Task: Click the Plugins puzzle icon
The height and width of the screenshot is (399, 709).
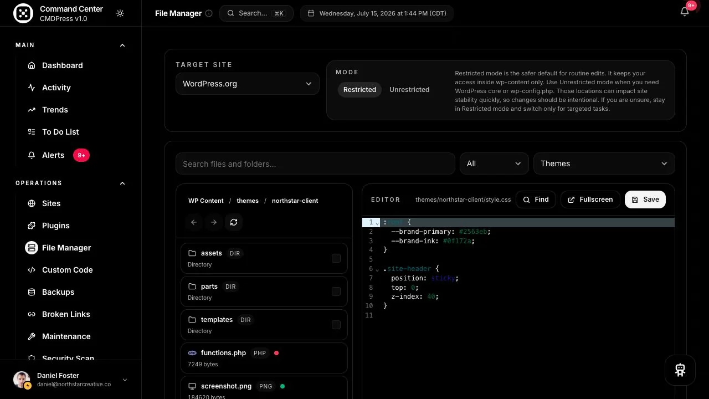Action: [x=32, y=226]
